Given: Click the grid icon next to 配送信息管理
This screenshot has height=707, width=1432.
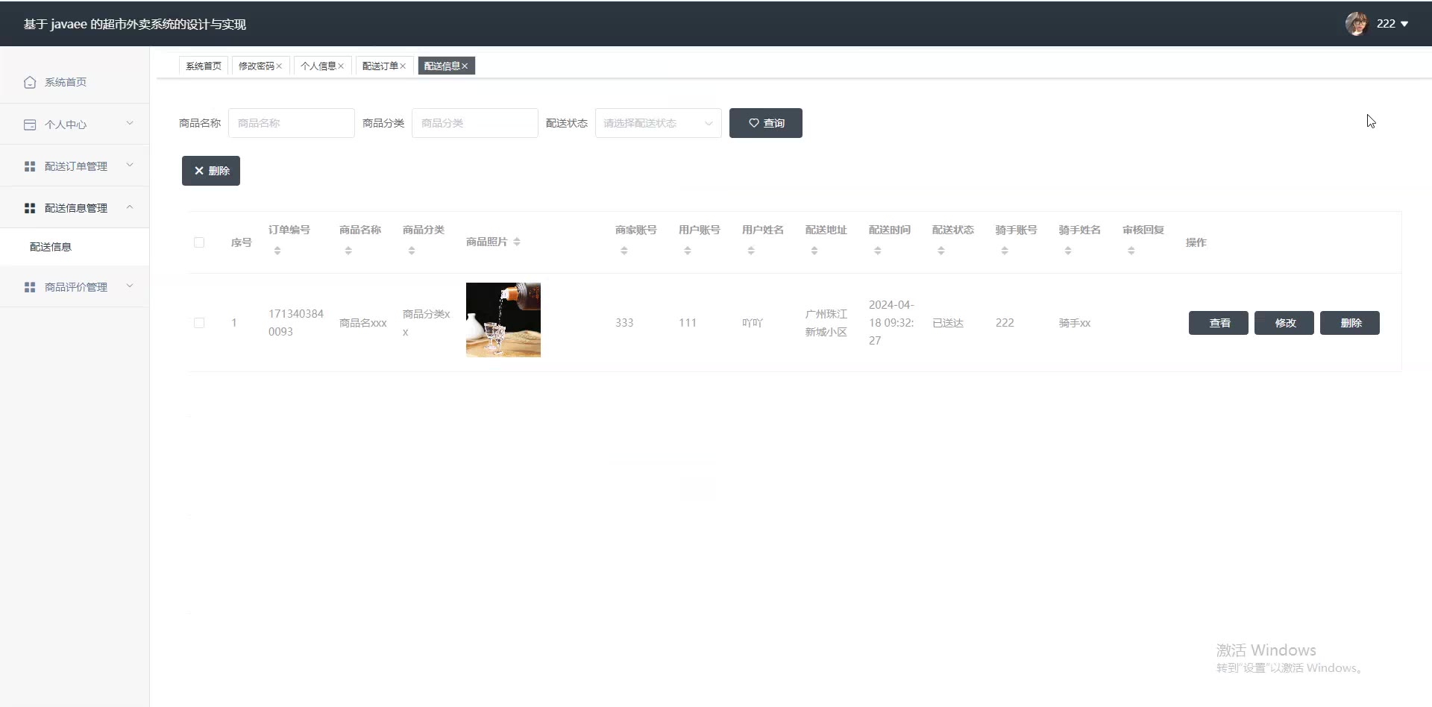Looking at the screenshot, I should (x=30, y=208).
